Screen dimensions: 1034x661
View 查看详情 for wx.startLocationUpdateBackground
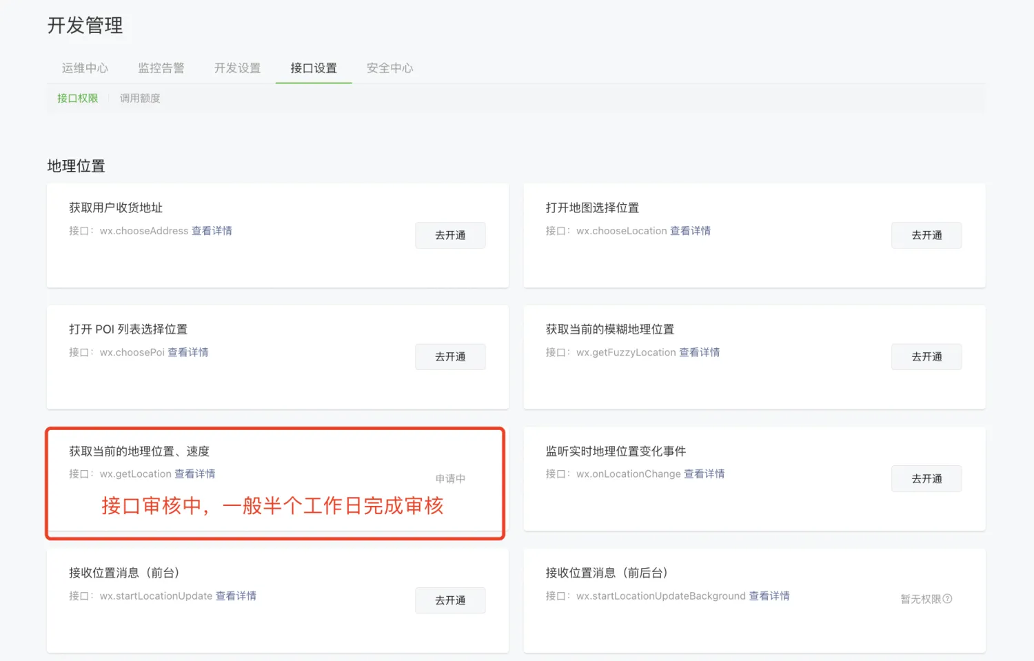pos(769,596)
